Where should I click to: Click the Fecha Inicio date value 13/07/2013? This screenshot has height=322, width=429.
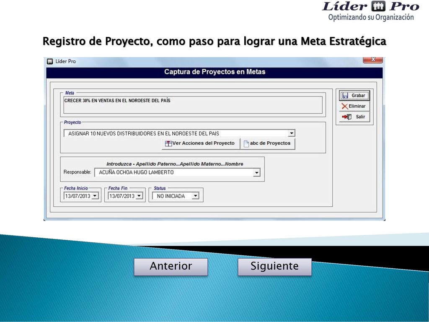coord(78,196)
